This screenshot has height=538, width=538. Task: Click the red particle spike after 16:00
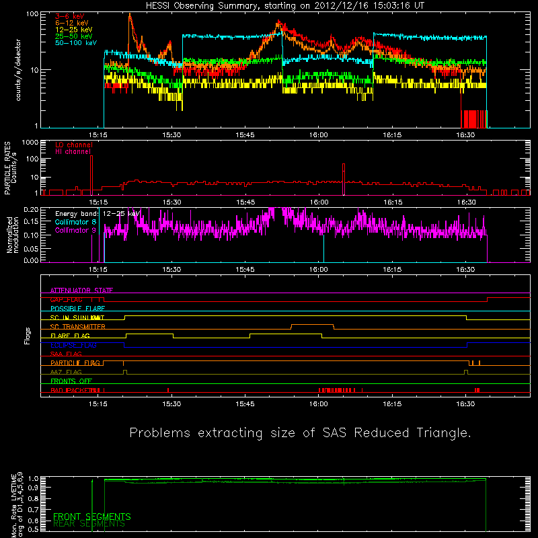tap(344, 180)
